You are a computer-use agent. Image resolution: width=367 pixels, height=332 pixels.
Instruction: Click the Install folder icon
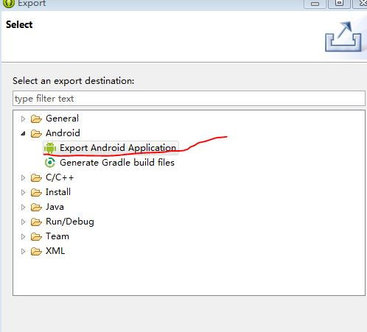point(36,192)
